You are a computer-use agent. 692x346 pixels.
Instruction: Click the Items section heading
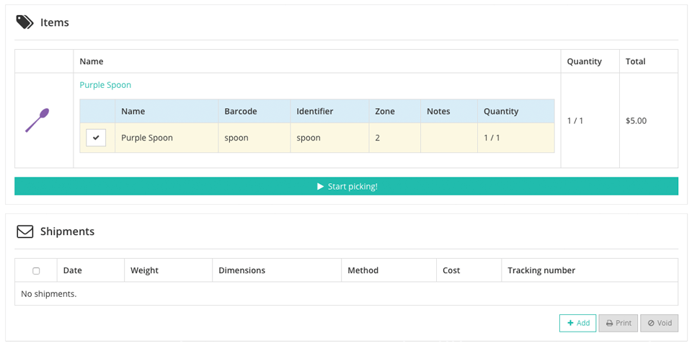[55, 22]
